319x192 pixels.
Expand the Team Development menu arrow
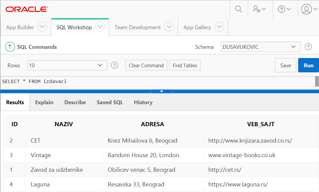[169, 27]
